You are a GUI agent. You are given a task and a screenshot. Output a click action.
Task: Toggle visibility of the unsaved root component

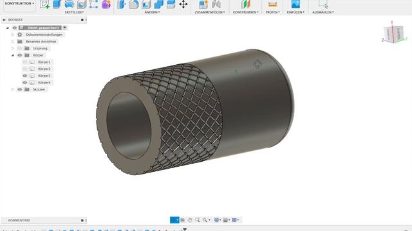click(x=14, y=28)
